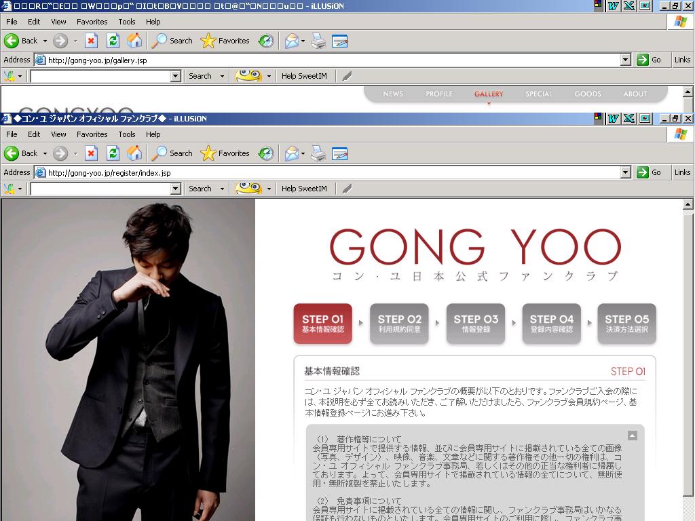
Task: Click Word icon in front window title bar
Action: point(614,118)
